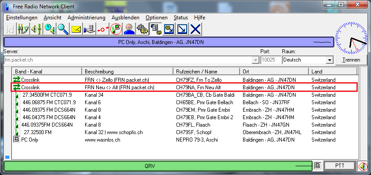
Task: Select 'CH79SF, Schopf' entry
Action: tap(194, 132)
